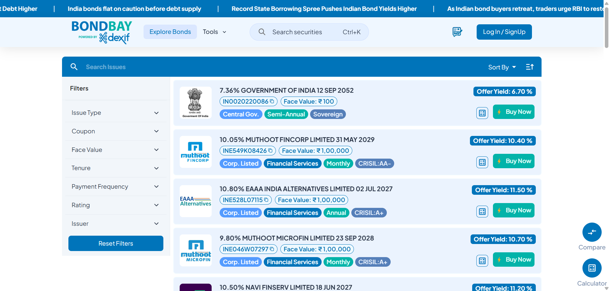
Task: Expand the Rating filter
Action: point(115,205)
